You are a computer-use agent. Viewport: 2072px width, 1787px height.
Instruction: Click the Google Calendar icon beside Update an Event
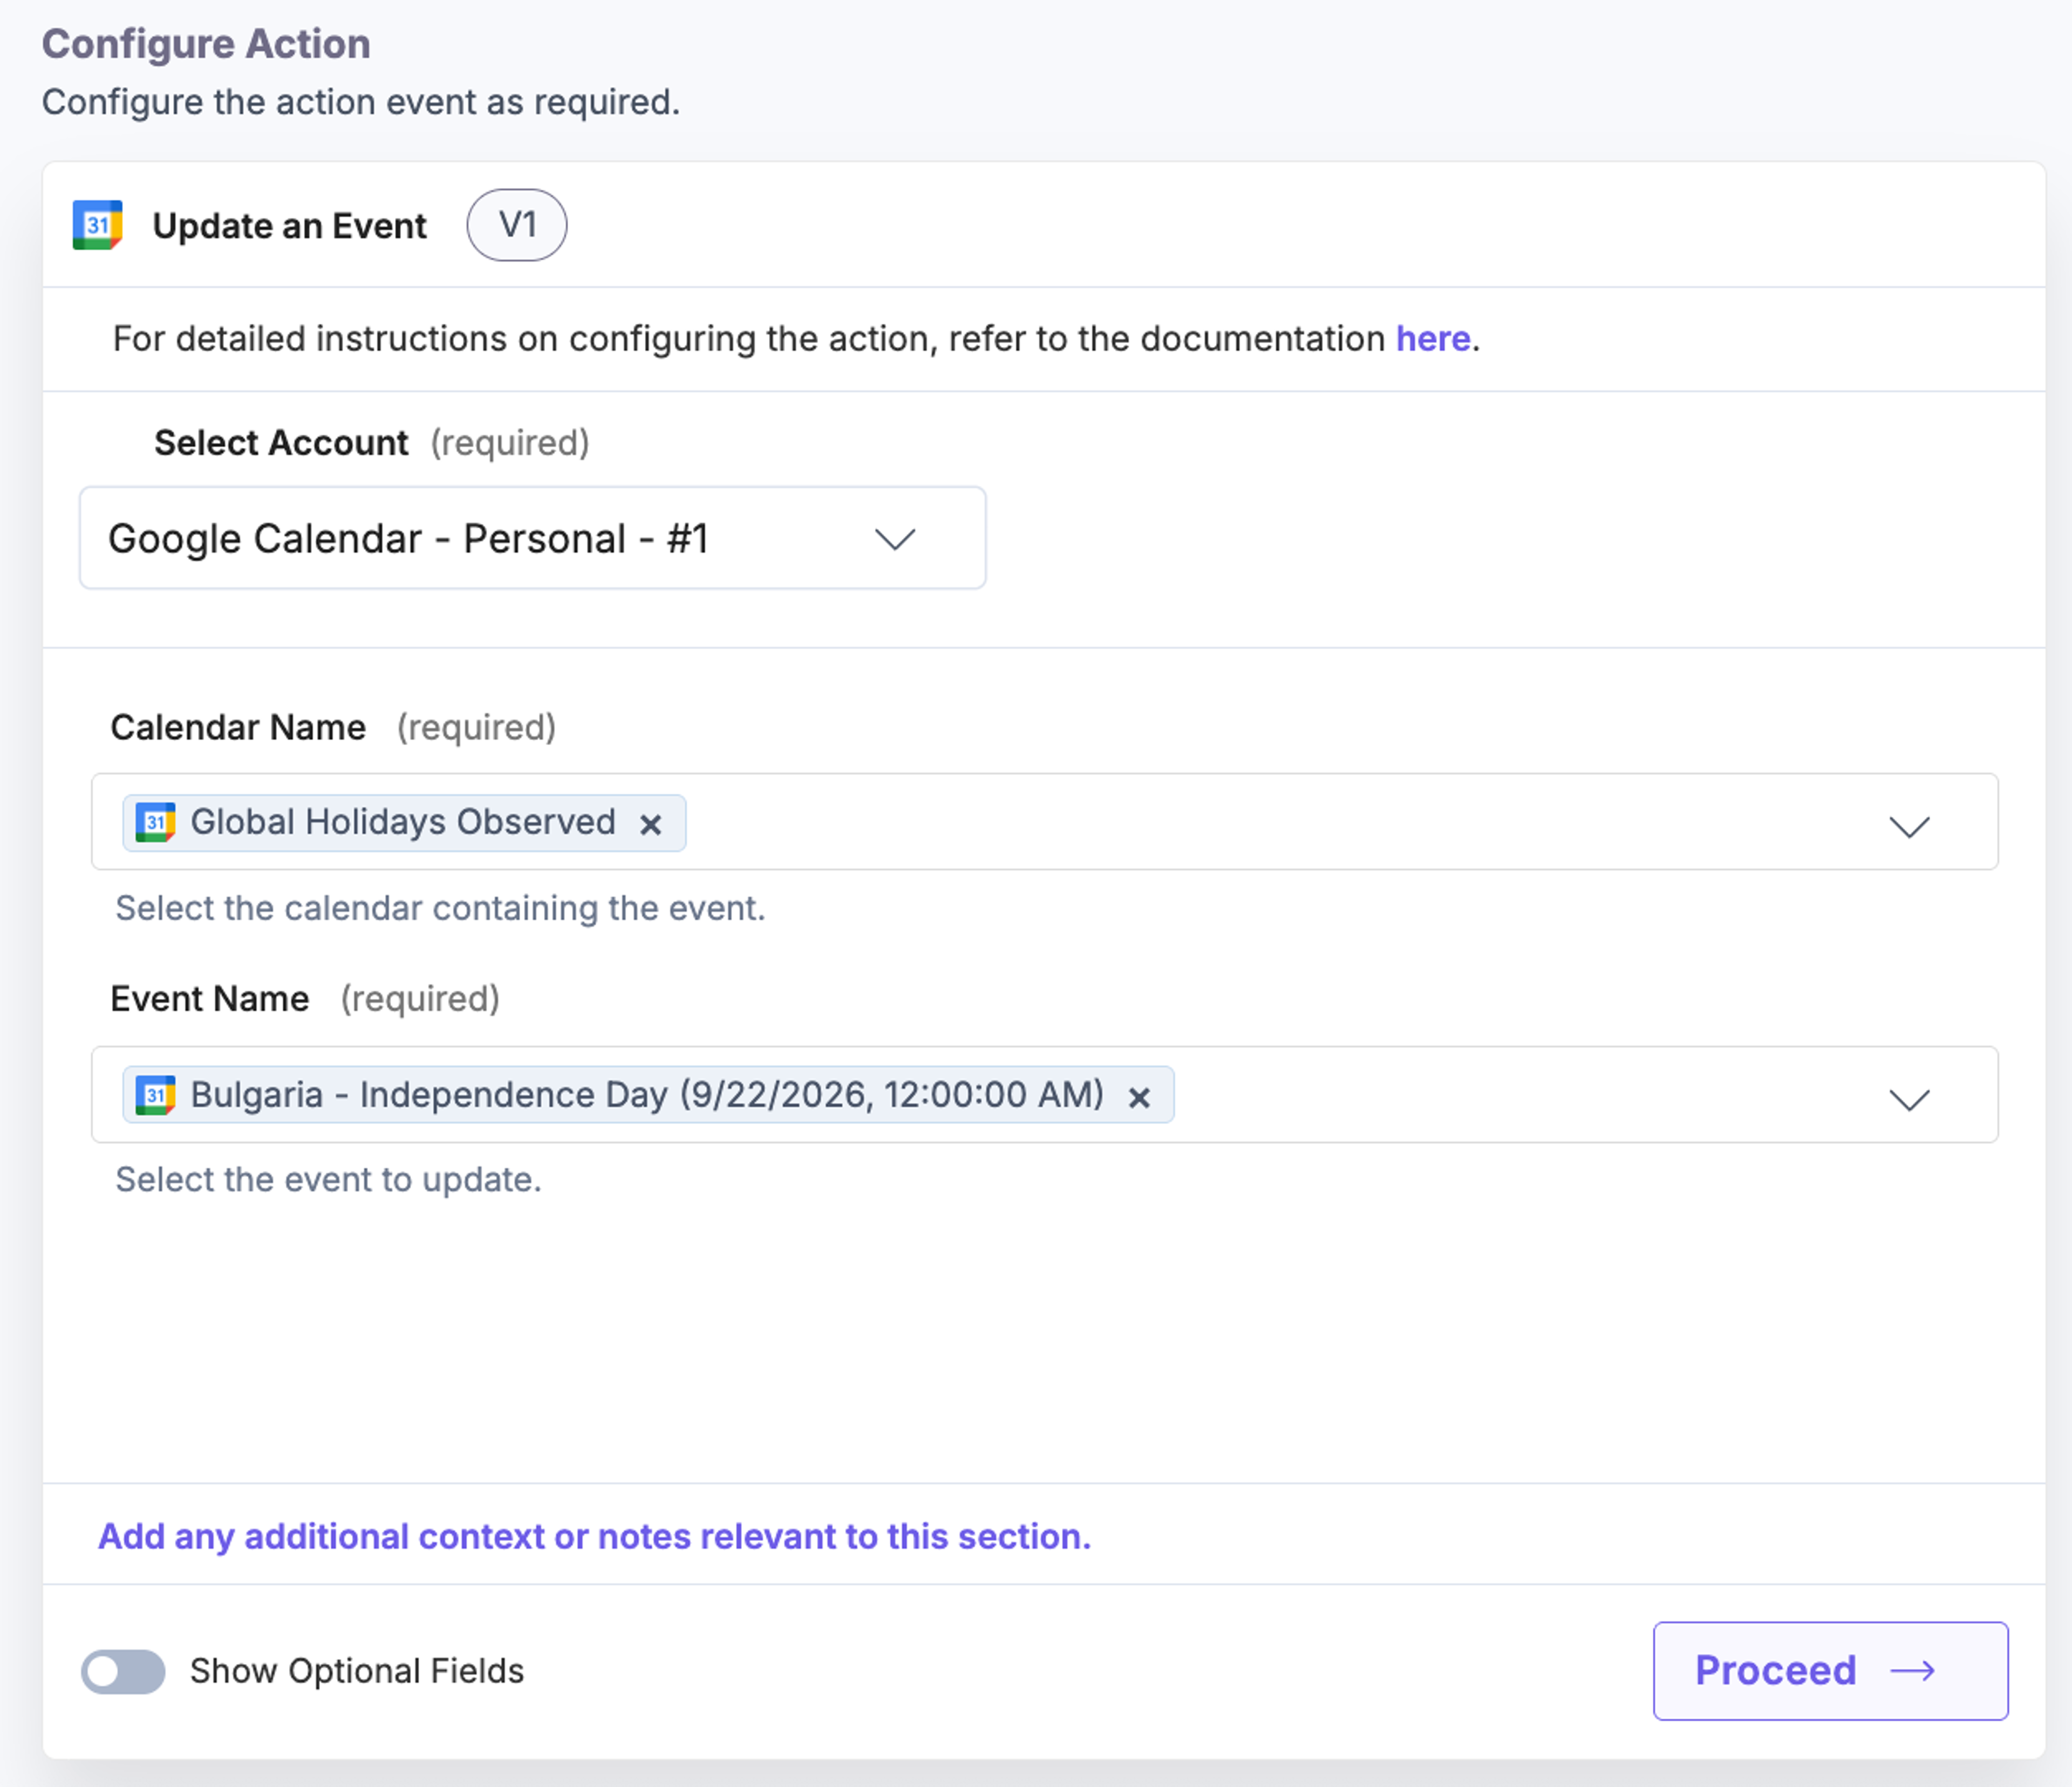coord(97,225)
